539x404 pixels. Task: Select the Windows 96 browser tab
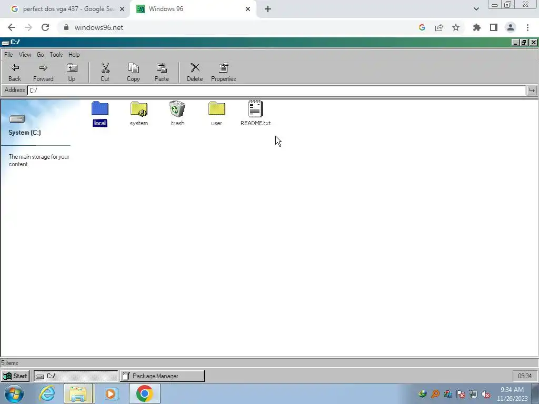point(194,9)
